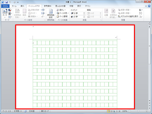
Task: Open the line numbers menu icon
Action: point(43,13)
